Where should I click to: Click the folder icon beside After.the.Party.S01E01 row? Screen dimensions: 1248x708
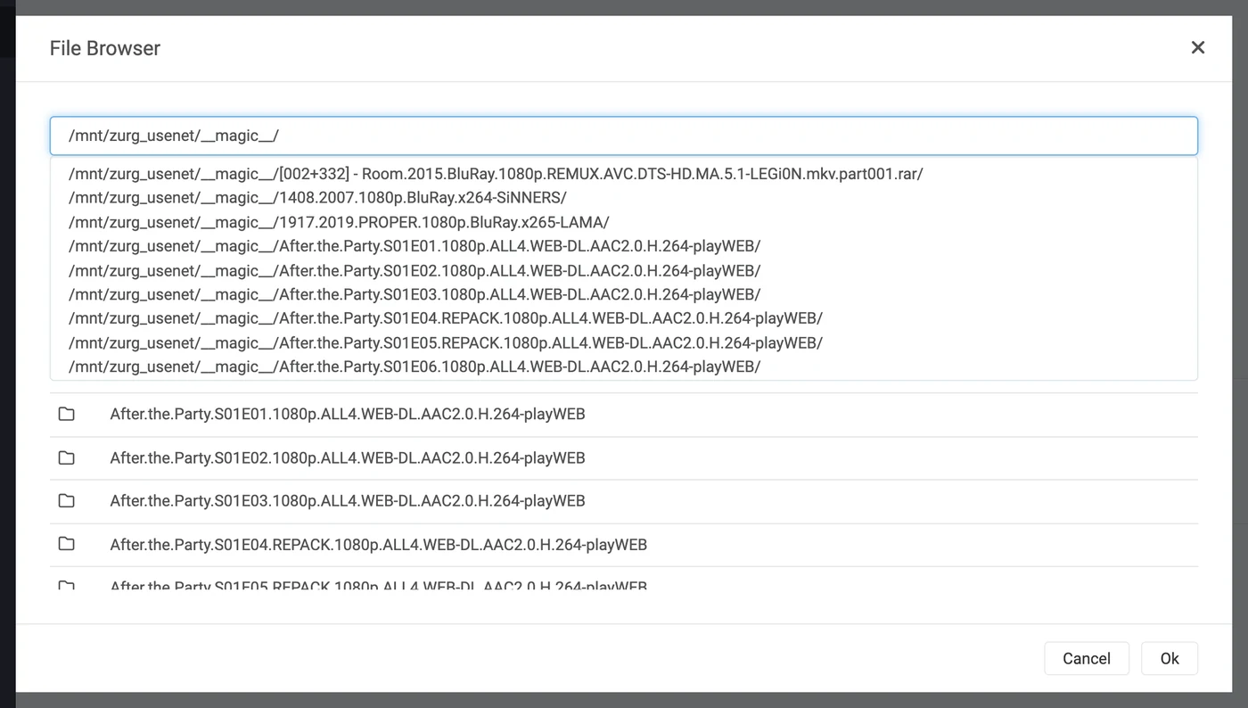click(66, 414)
